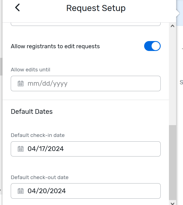Disable Allow registrants to edit requests switch

click(x=152, y=46)
